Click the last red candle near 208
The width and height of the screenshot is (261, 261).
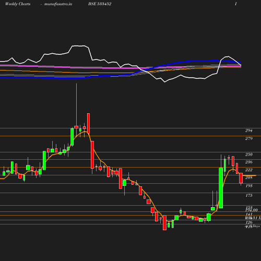click(241, 178)
